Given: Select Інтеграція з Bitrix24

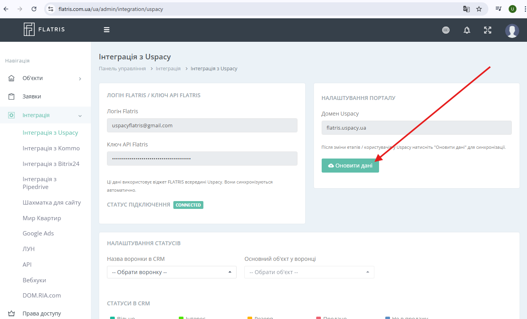Looking at the screenshot, I should tap(51, 164).
